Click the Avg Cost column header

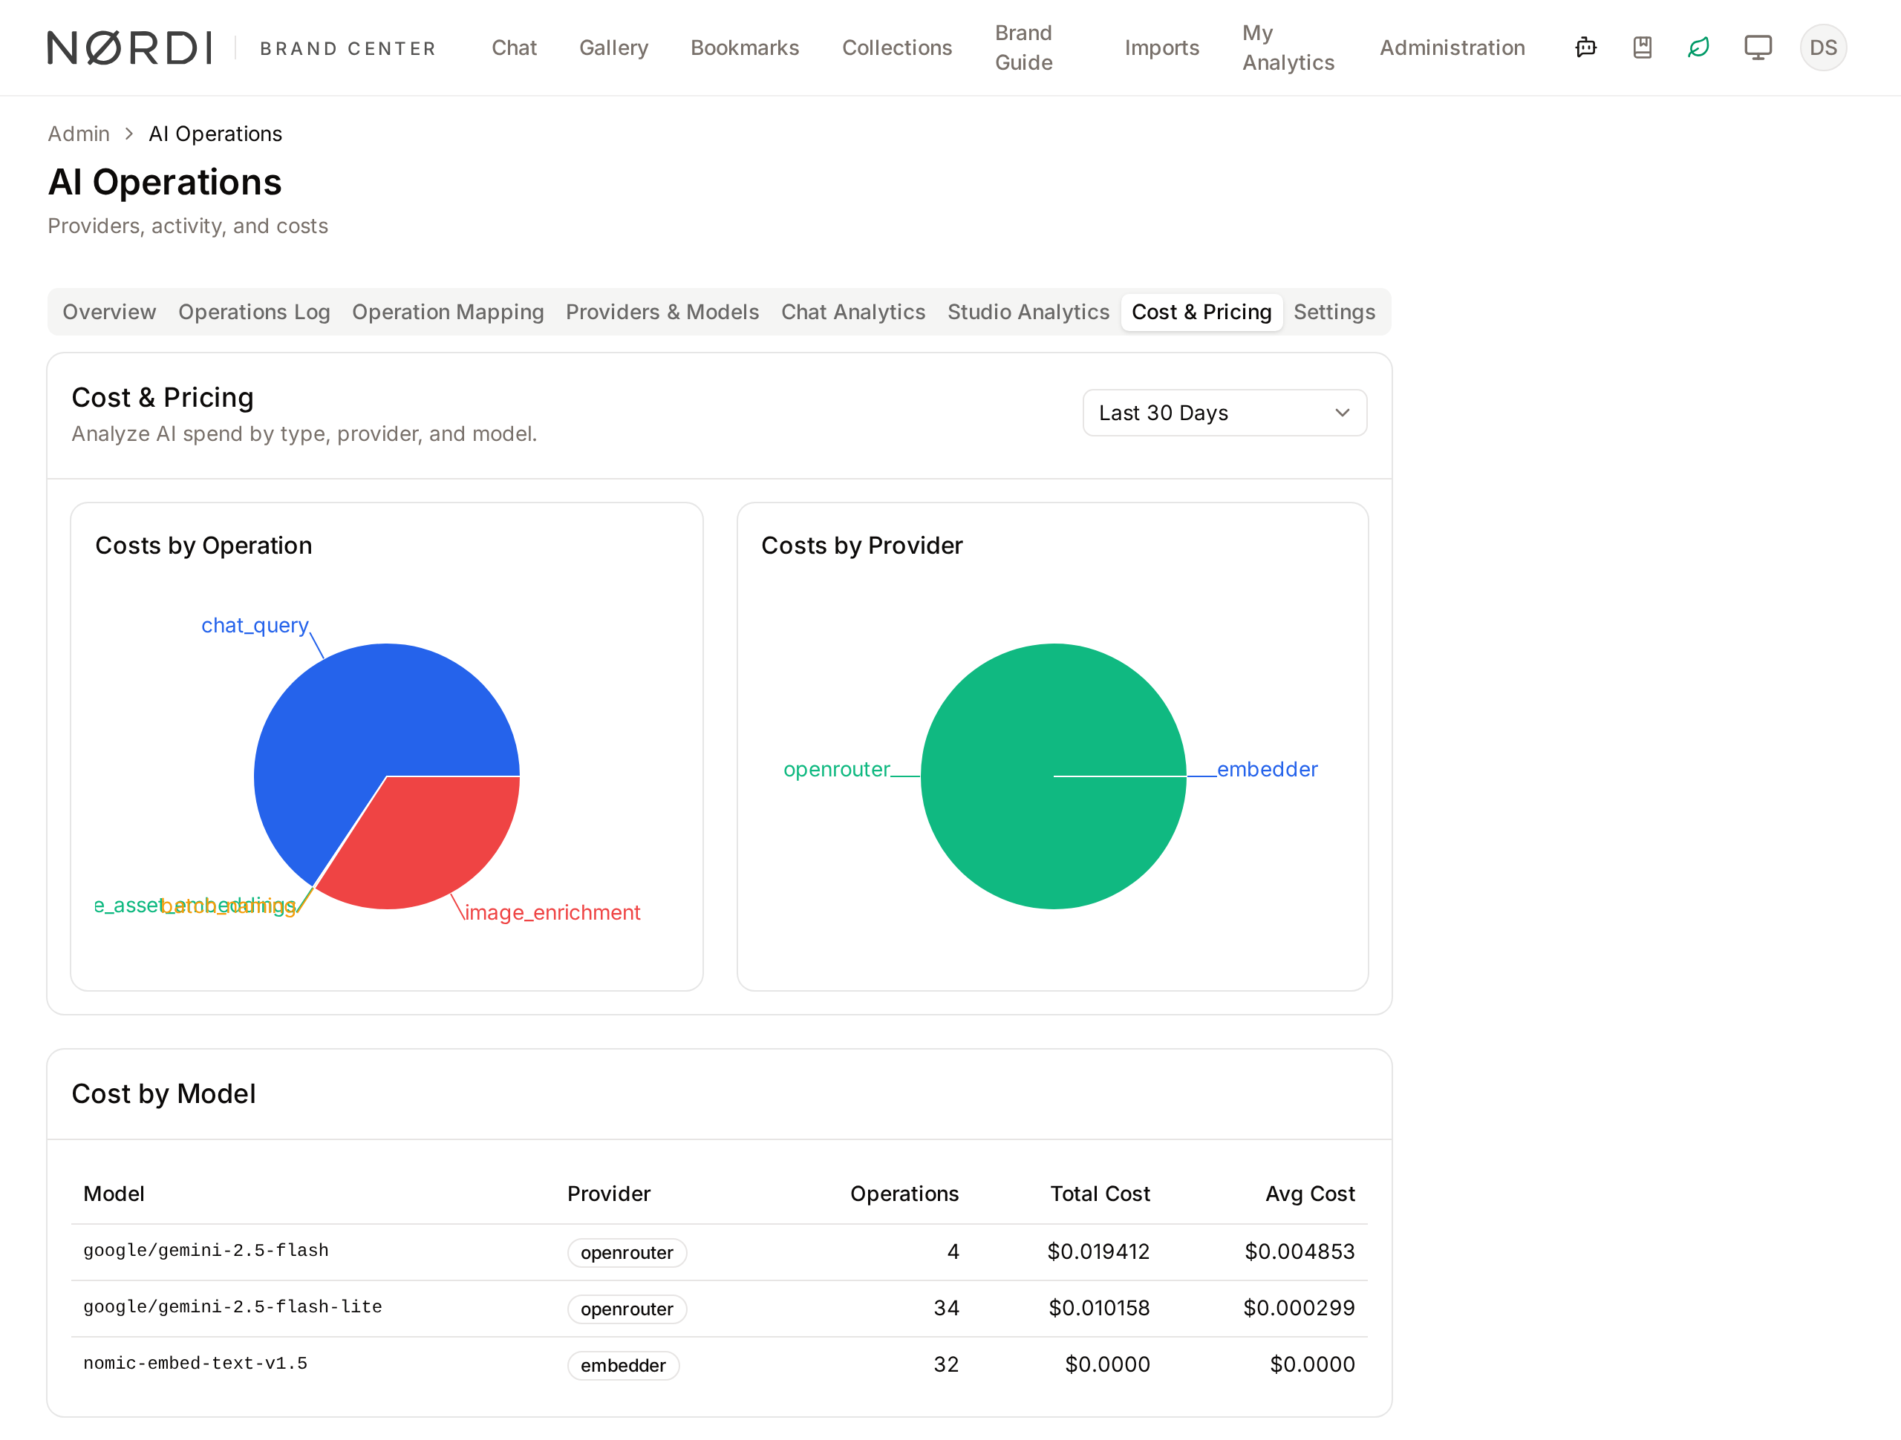click(1310, 1194)
